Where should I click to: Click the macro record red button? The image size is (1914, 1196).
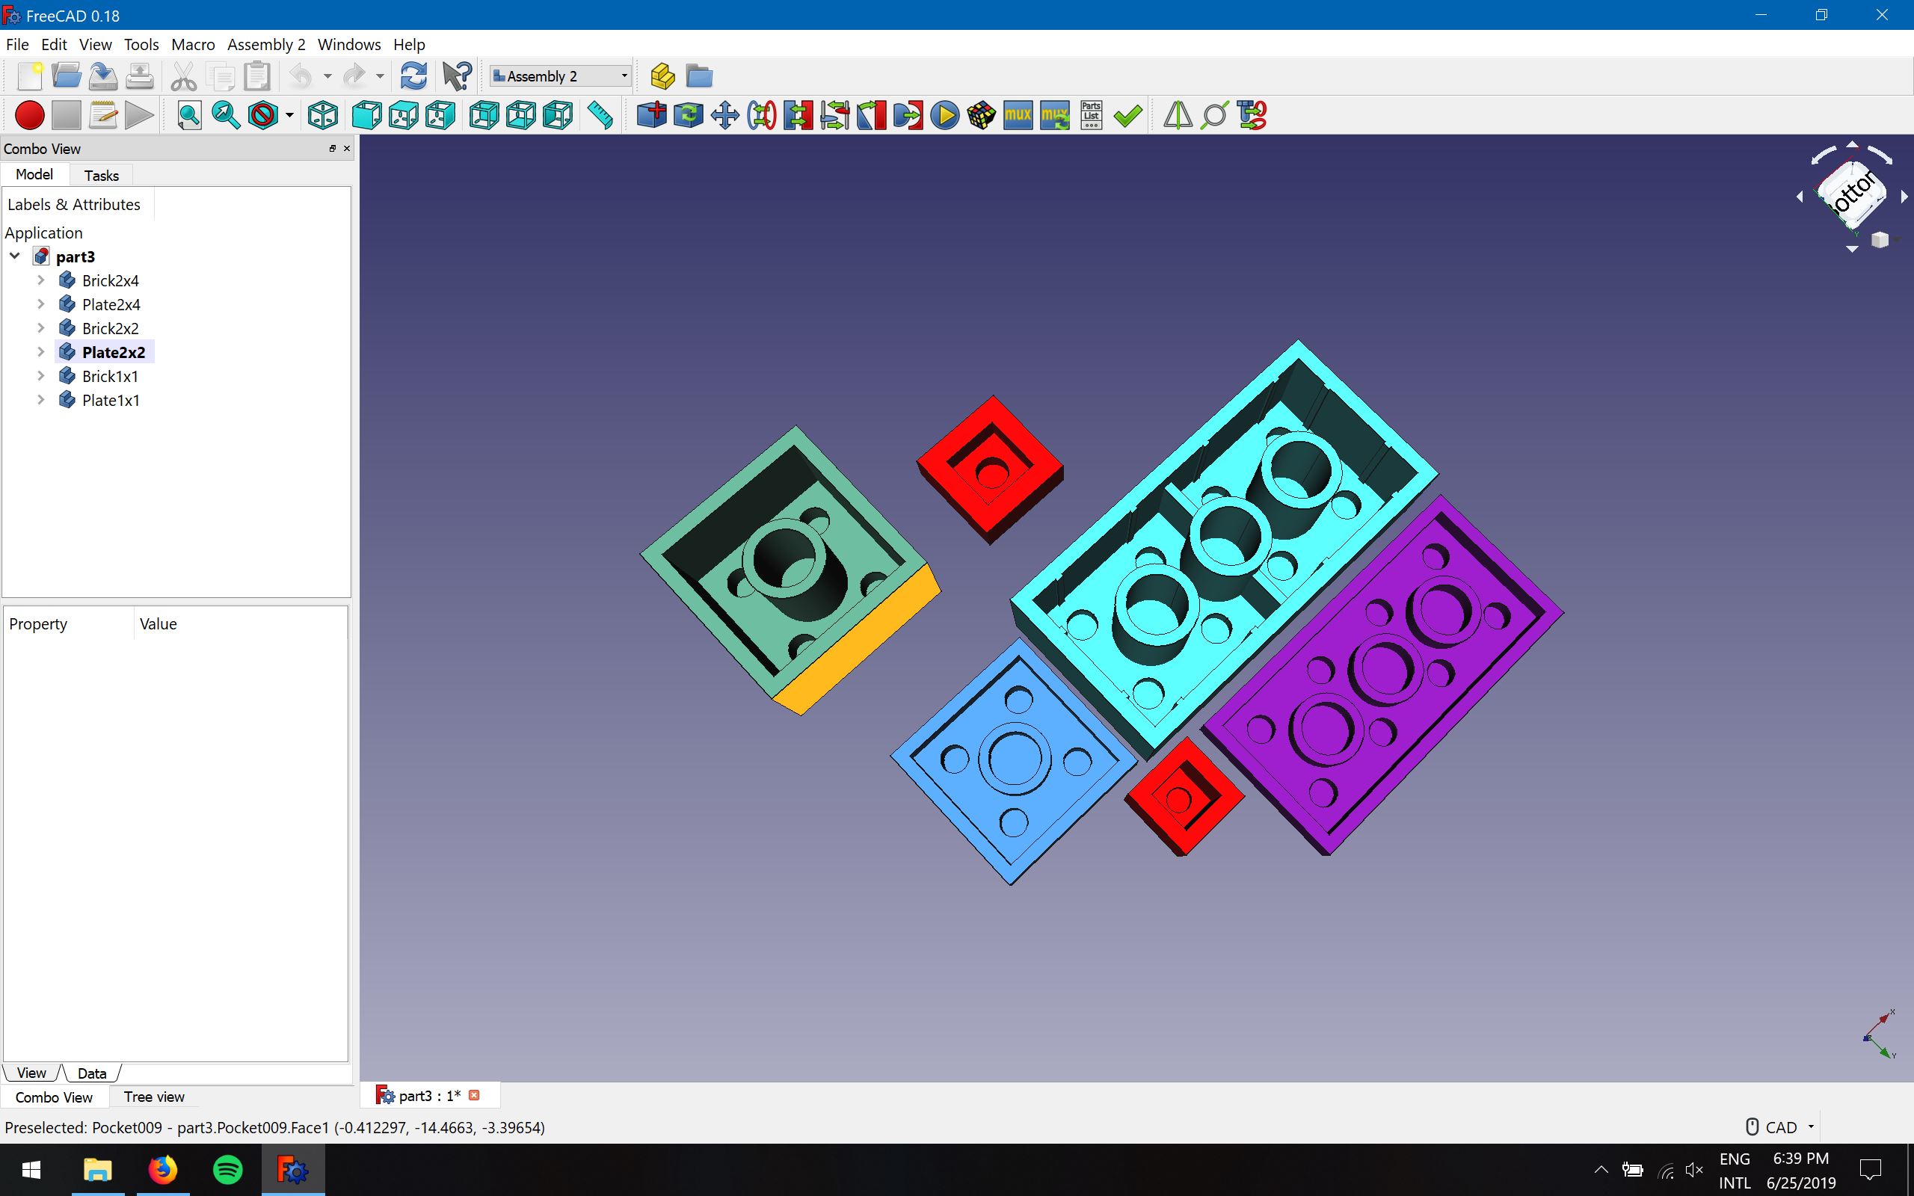(x=29, y=115)
